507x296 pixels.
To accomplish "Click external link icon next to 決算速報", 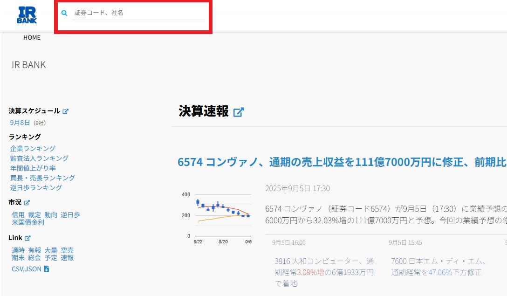I will pos(239,112).
